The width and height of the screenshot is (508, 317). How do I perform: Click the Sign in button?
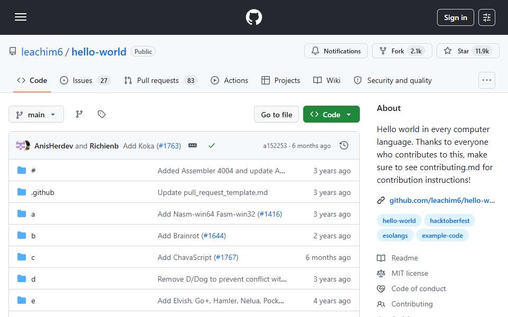455,17
